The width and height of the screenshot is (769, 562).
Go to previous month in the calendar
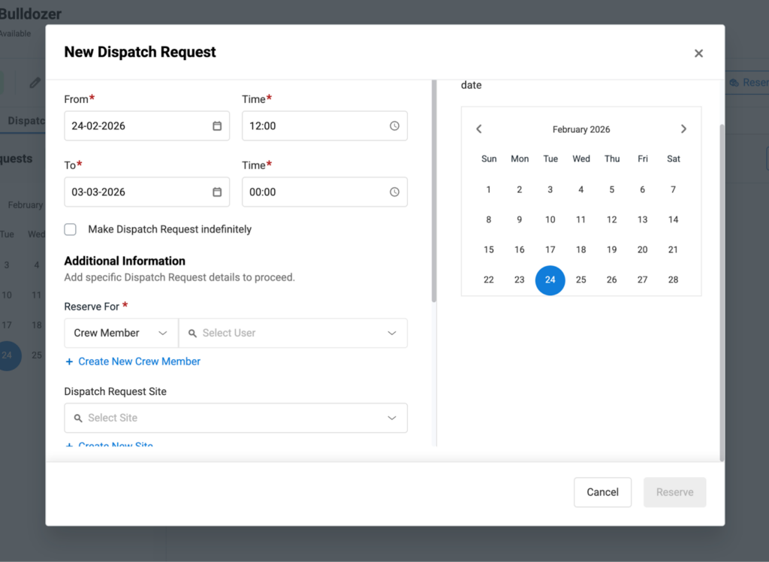[479, 129]
